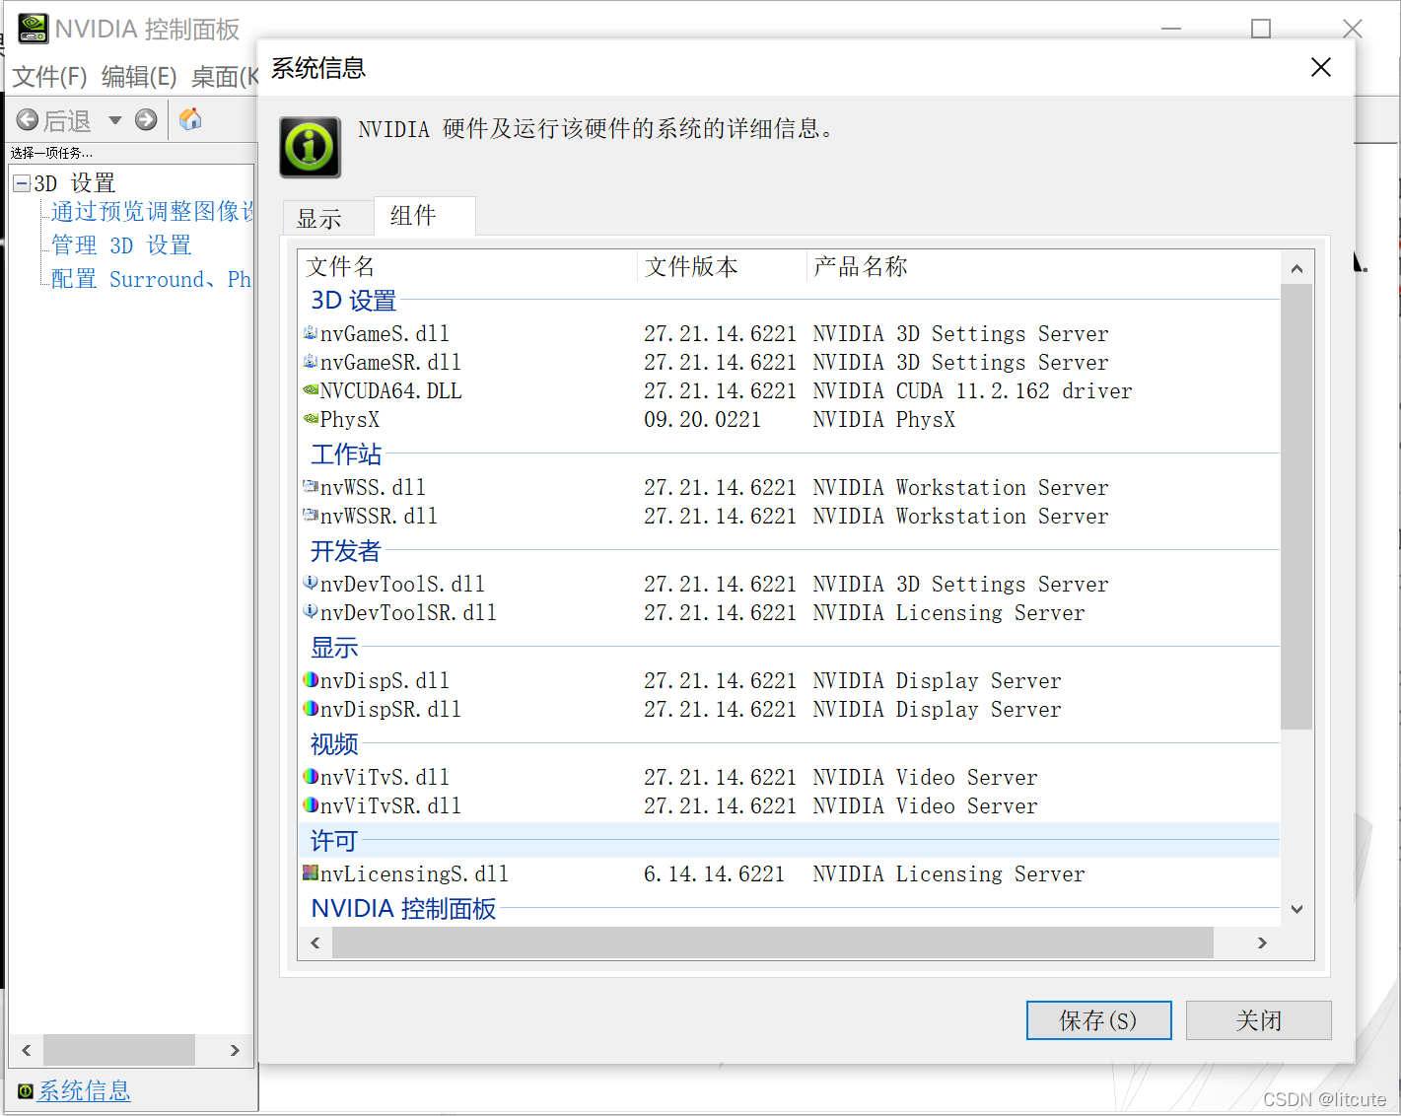Viewport: 1401px width, 1116px height.
Task: Click the PhysX row icon
Action: pyautogui.click(x=311, y=419)
